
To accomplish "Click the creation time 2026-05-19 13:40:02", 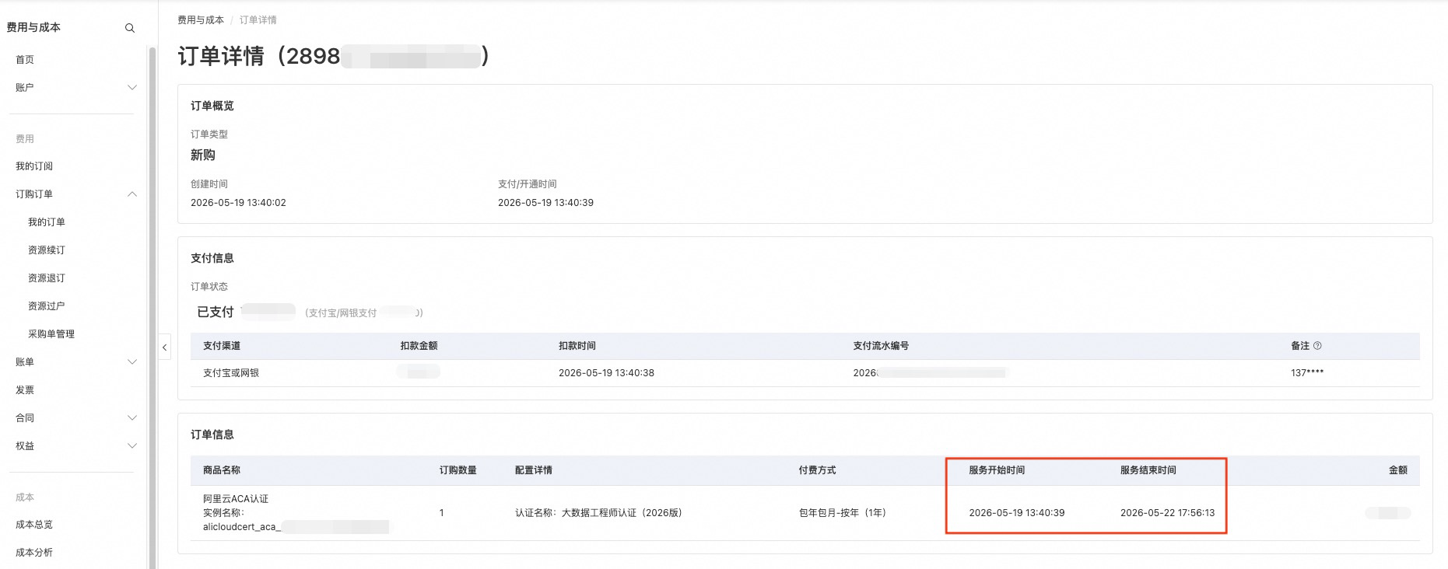I will pos(238,203).
